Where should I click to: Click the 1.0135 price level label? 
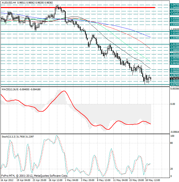[x=174, y=44]
